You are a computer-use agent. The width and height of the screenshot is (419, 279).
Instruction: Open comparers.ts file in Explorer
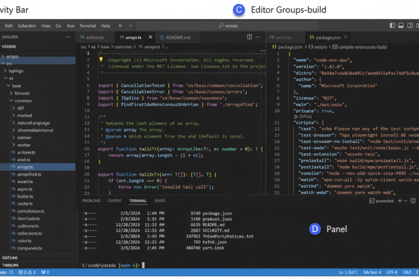[x=37, y=248]
